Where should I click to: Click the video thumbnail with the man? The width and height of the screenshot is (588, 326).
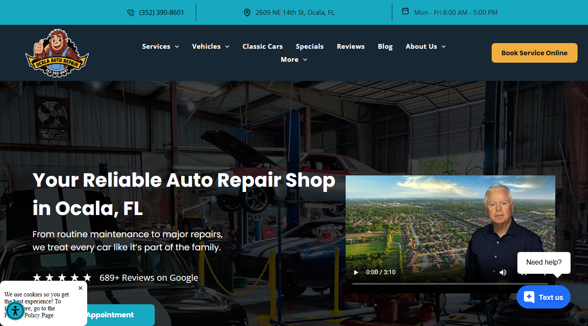click(x=450, y=234)
